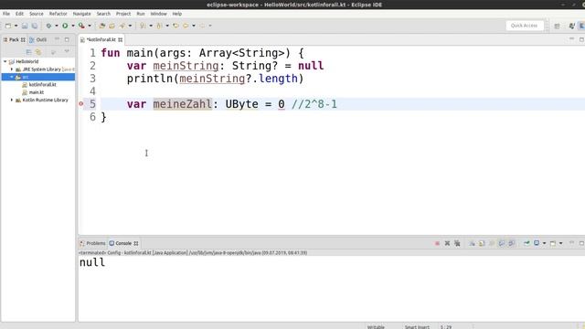Toggle Show Console on Standard Out change
The width and height of the screenshot is (585, 329).
click(x=502, y=244)
